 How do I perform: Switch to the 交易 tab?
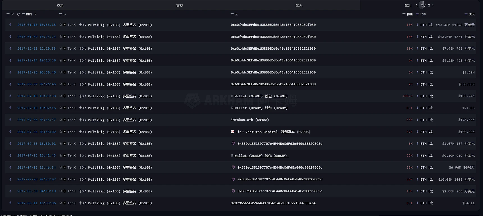(60, 5)
